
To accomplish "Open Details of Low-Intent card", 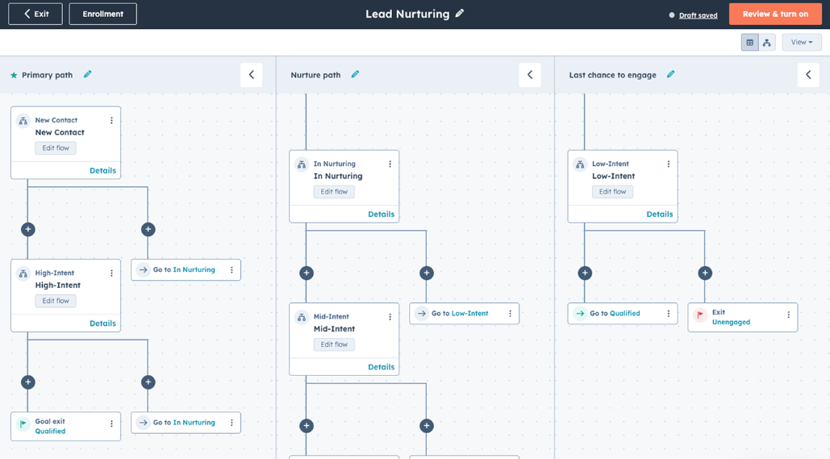I will click(x=660, y=215).
